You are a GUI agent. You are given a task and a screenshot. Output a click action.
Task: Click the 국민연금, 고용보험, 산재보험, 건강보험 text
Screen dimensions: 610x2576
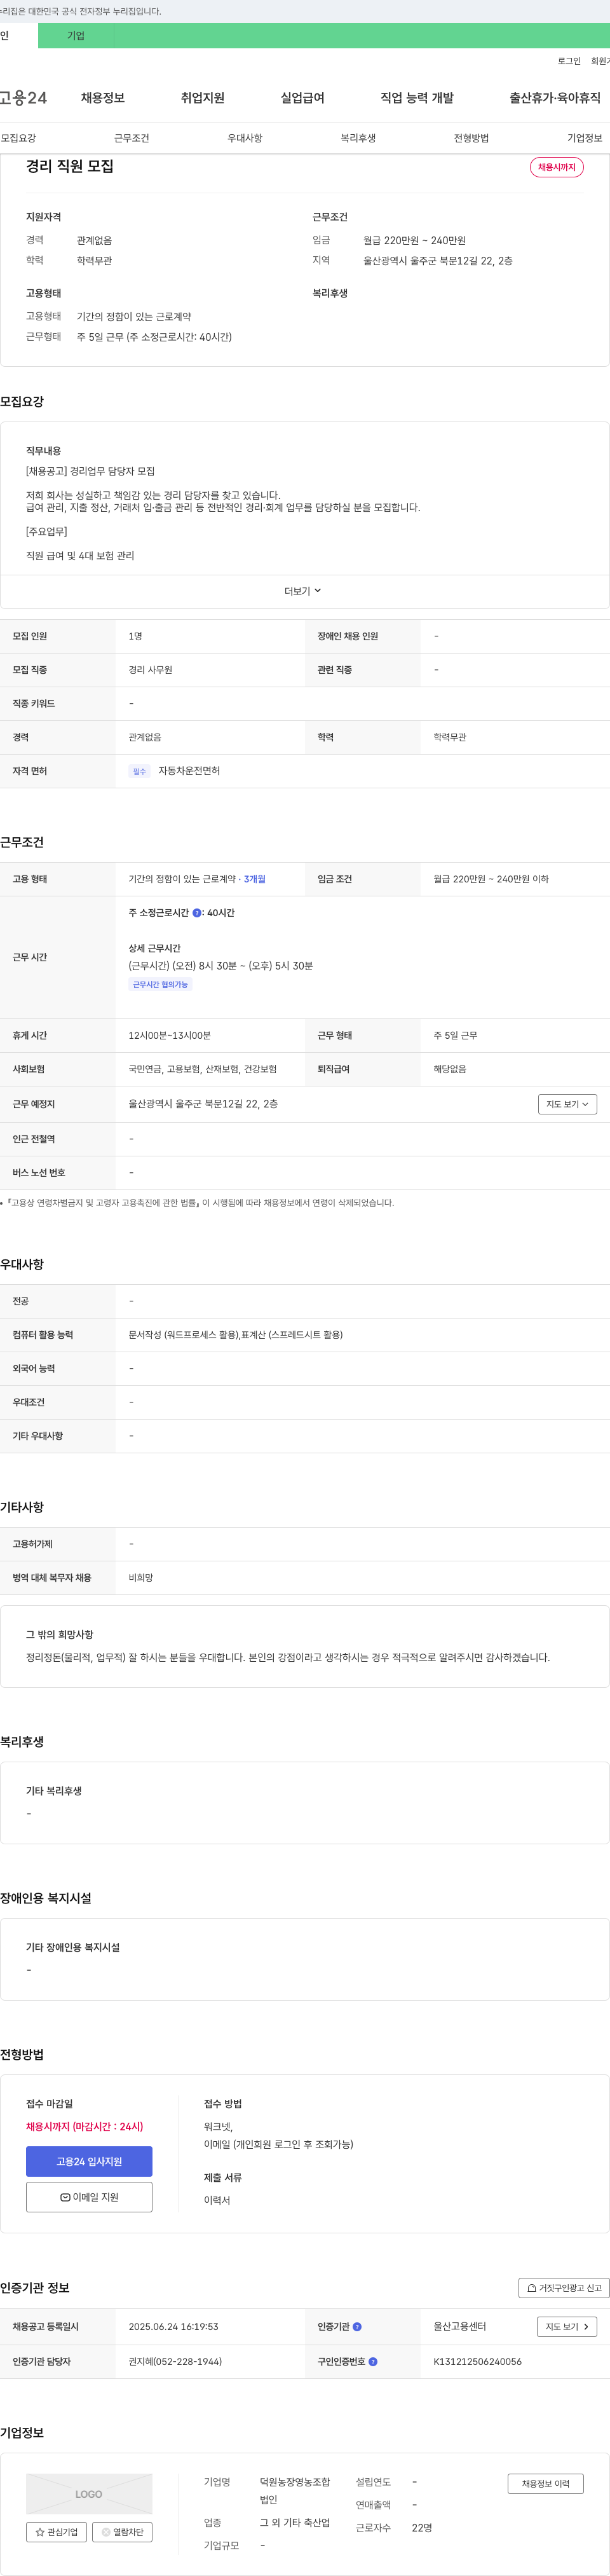202,1069
